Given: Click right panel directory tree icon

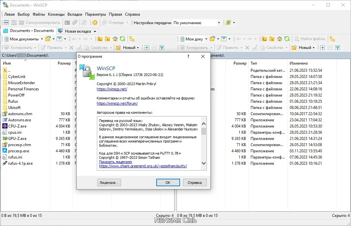Looking at the screenshot, I should (332, 39).
